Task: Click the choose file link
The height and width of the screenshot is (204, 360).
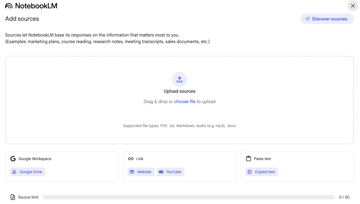Action: (185, 101)
